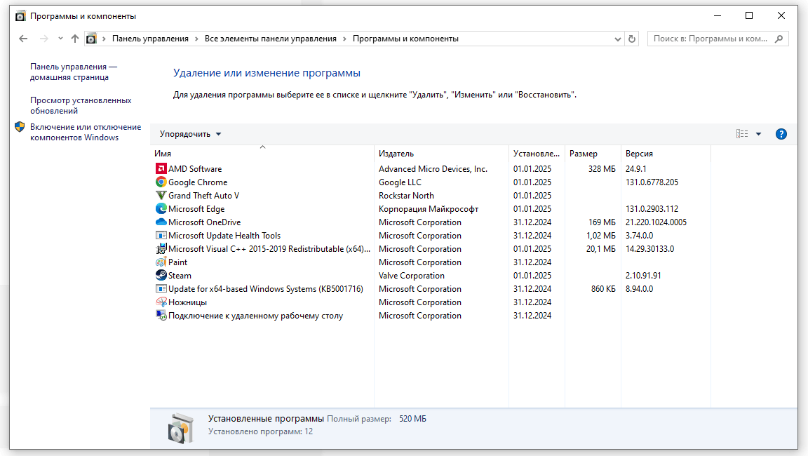Open the view options dropdown arrow
The height and width of the screenshot is (456, 808).
point(758,134)
